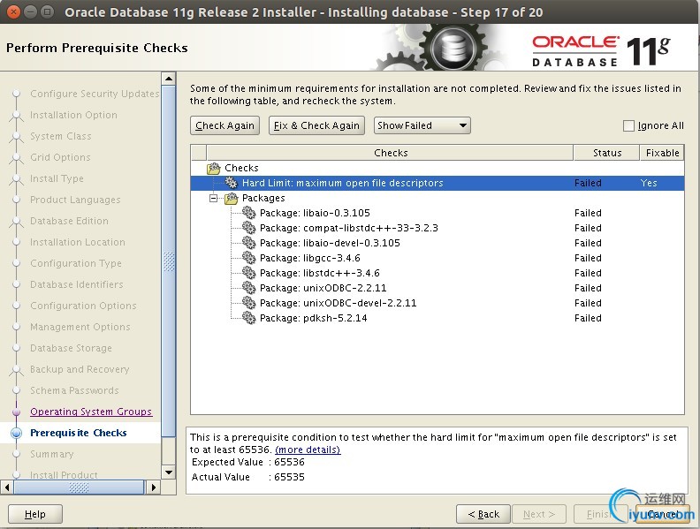This screenshot has height=529, width=700.
Task: Open the Show Failed dropdown
Action: (422, 125)
